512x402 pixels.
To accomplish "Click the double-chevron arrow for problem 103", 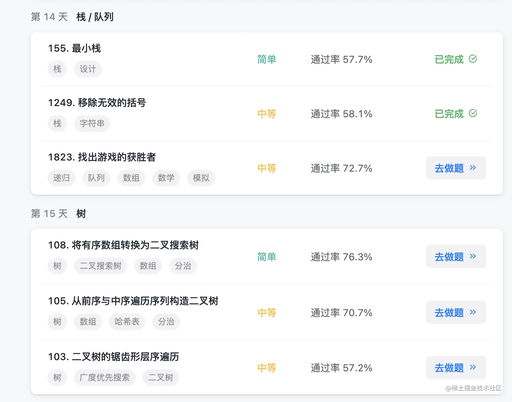I will 473,367.
